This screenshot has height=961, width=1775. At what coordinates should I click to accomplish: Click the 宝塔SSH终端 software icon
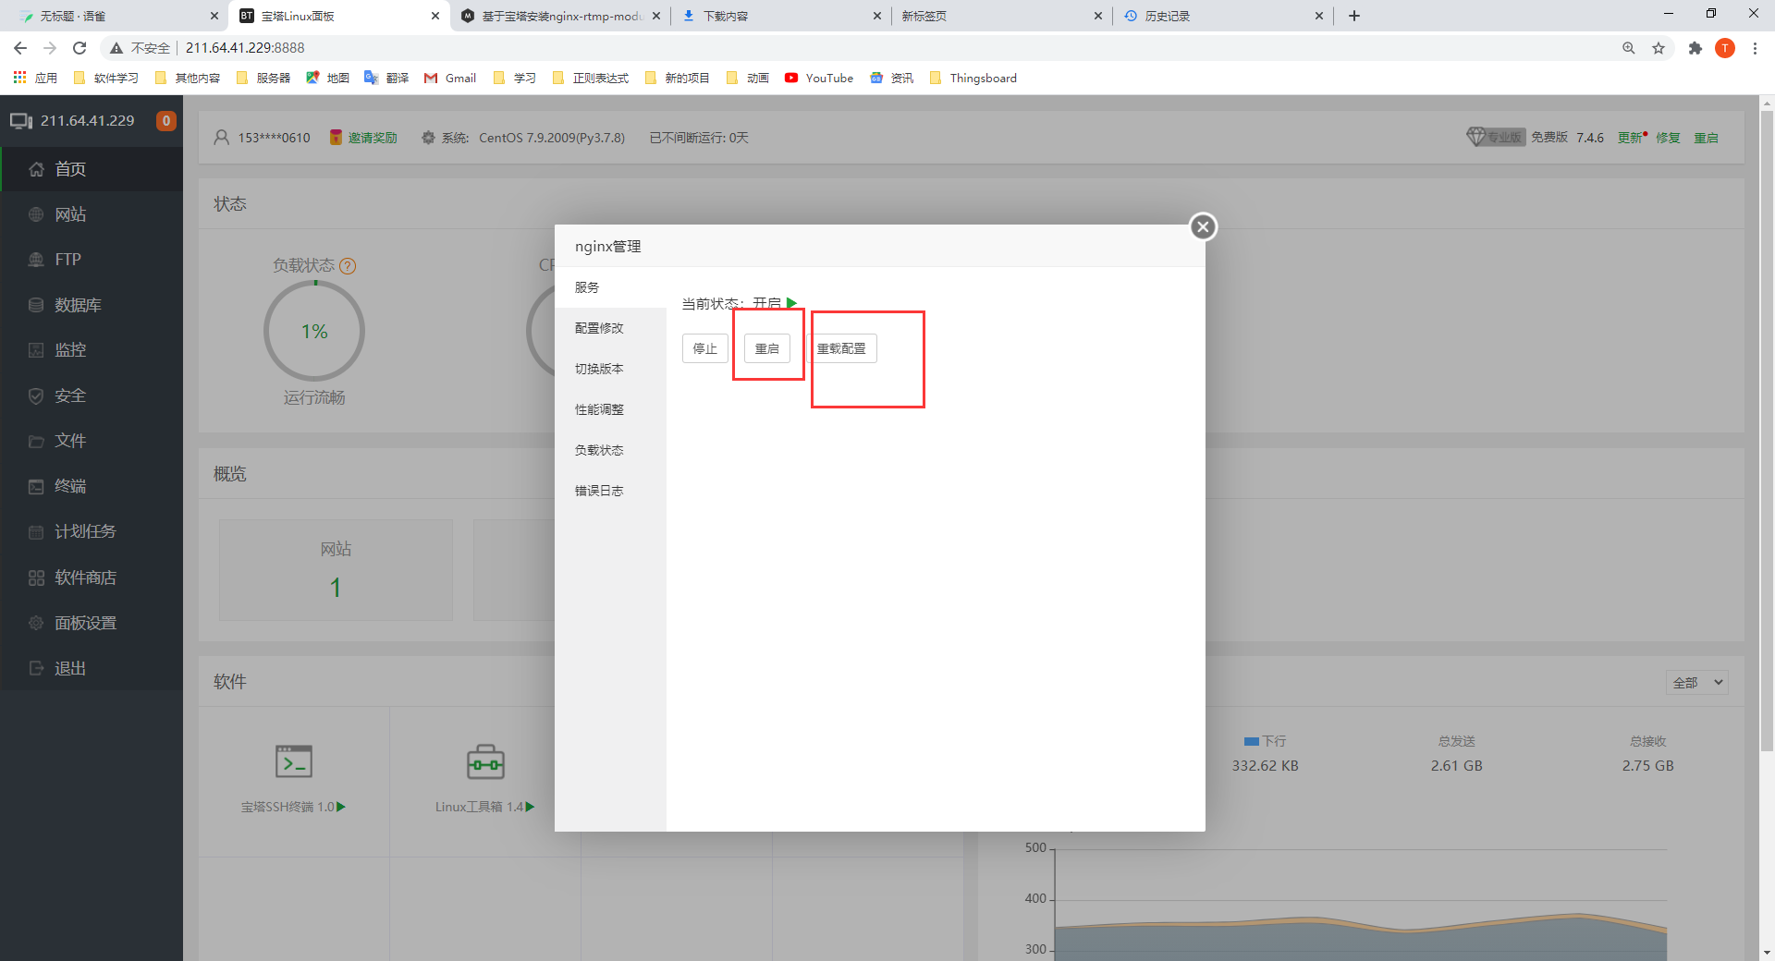coord(294,761)
